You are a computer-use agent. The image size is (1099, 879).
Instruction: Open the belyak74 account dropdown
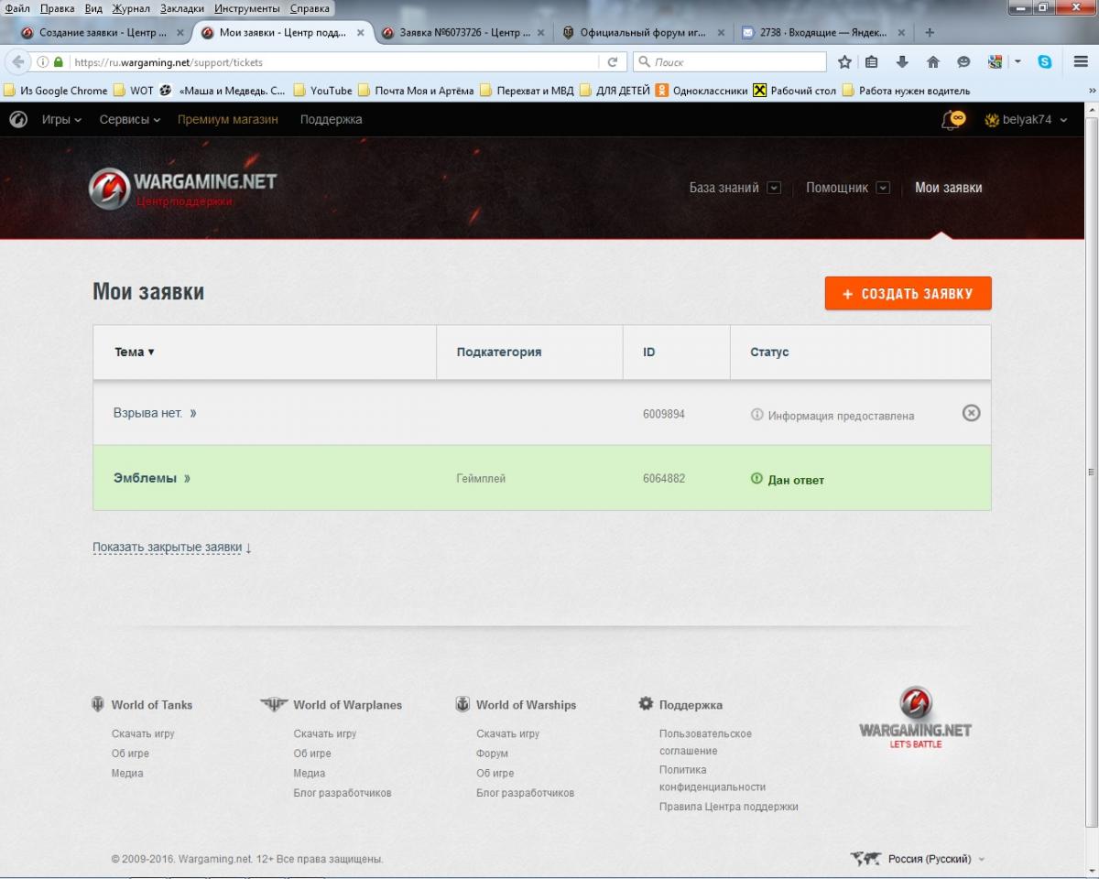[x=1026, y=119]
